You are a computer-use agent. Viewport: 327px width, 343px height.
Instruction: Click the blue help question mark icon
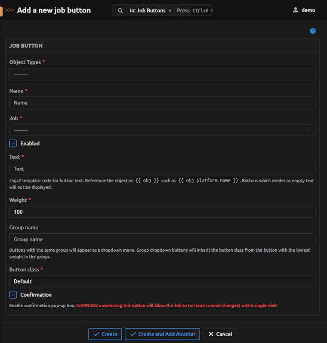pyautogui.click(x=313, y=31)
